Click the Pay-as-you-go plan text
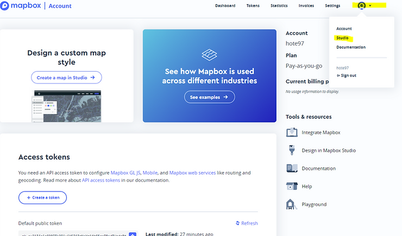The width and height of the screenshot is (402, 236). coord(304,66)
